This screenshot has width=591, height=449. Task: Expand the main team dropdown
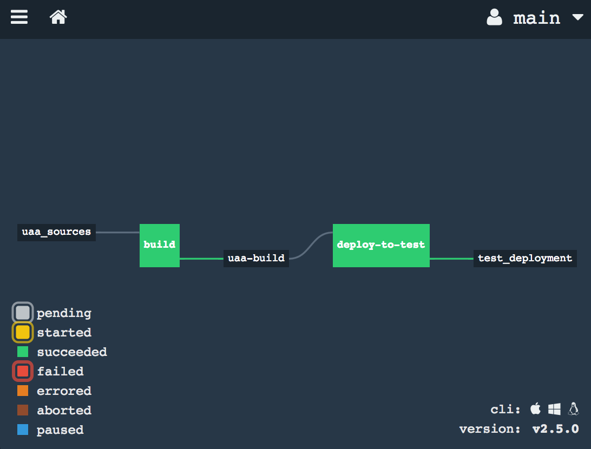(577, 17)
